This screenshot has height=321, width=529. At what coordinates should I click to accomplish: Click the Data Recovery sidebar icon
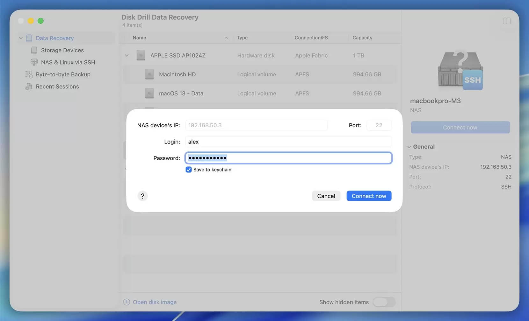[x=29, y=38]
